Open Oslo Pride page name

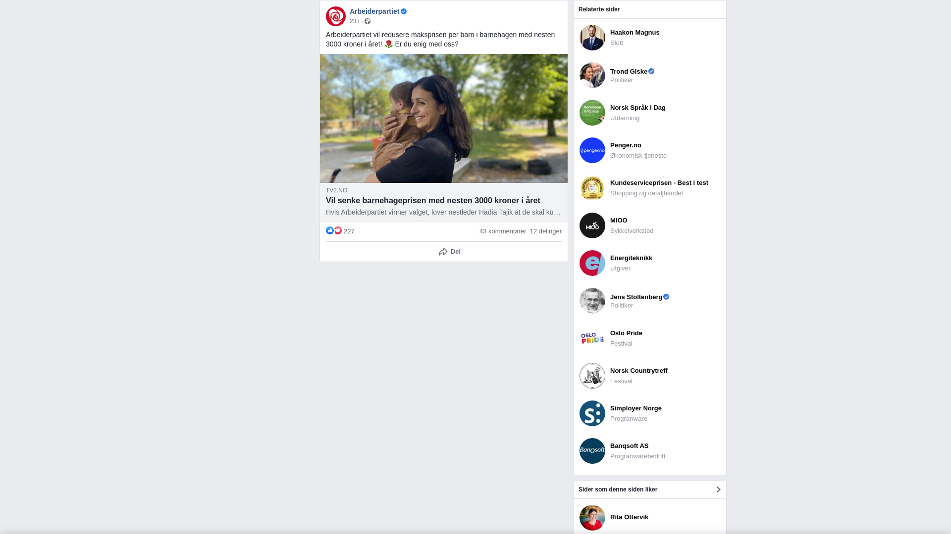pyautogui.click(x=626, y=333)
